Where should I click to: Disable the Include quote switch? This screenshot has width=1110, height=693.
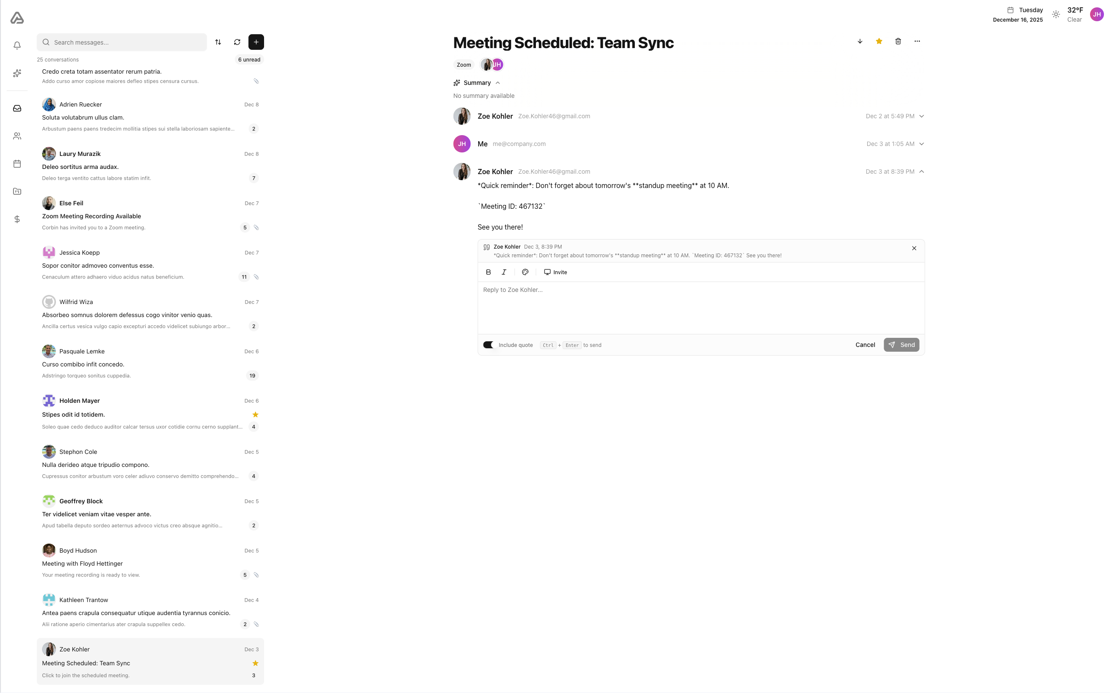tap(489, 345)
